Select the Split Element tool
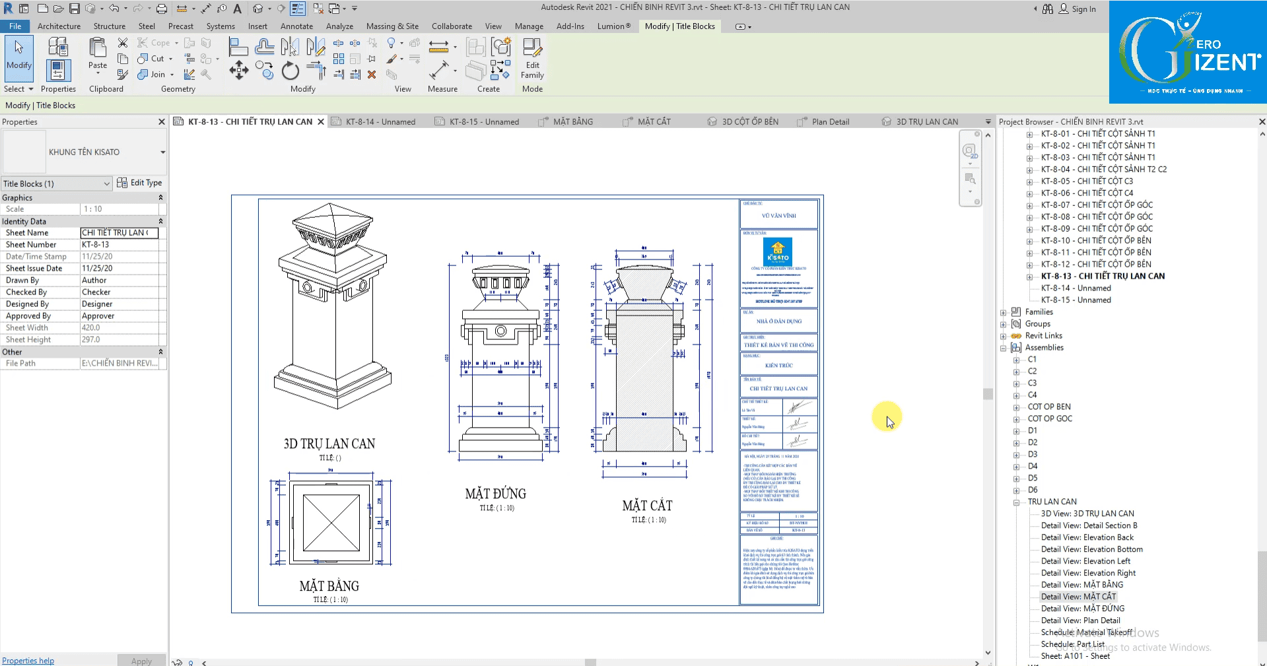 (x=339, y=43)
